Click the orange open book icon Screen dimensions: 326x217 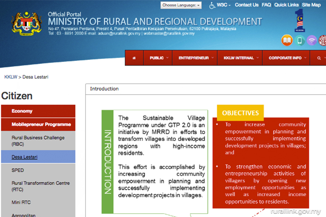(287, 40)
